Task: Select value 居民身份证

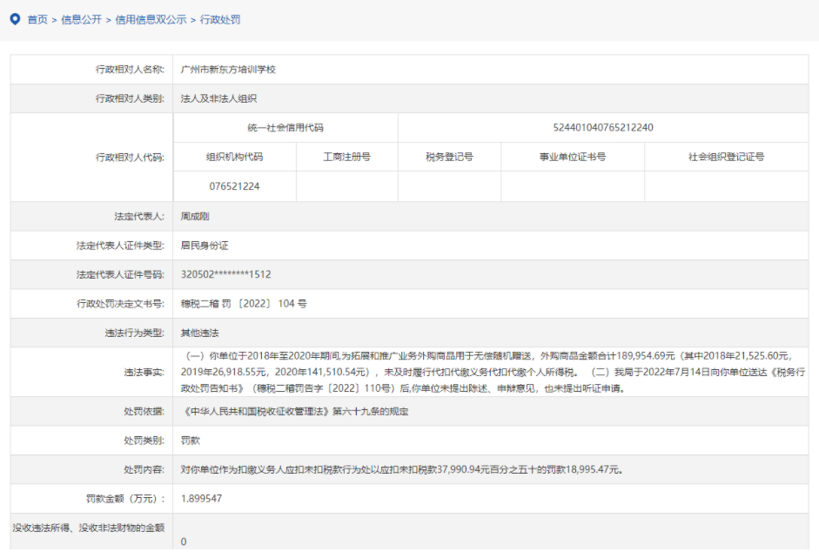Action: 205,246
